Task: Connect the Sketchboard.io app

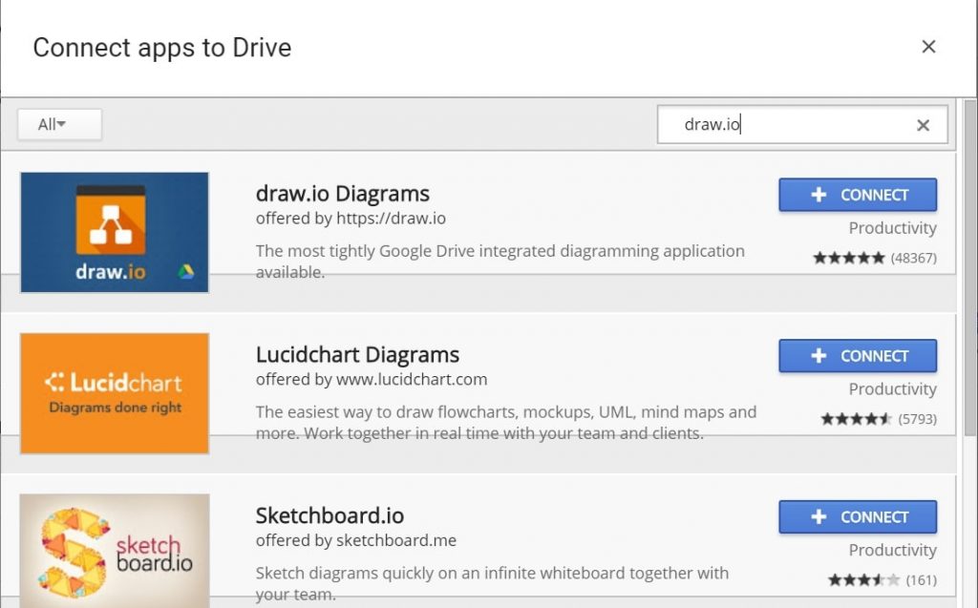Action: tap(858, 517)
